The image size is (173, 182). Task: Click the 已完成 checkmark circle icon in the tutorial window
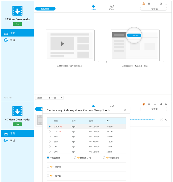(112, 6)
